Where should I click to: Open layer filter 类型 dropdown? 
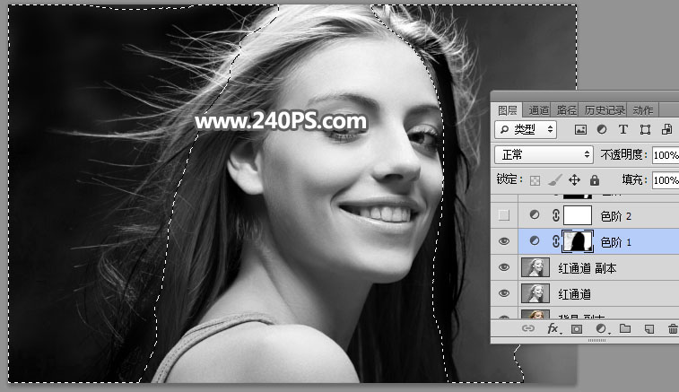point(526,129)
